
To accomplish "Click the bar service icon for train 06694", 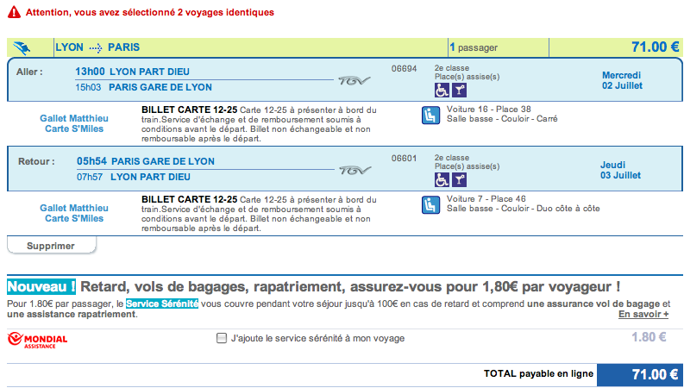I will pyautogui.click(x=459, y=90).
